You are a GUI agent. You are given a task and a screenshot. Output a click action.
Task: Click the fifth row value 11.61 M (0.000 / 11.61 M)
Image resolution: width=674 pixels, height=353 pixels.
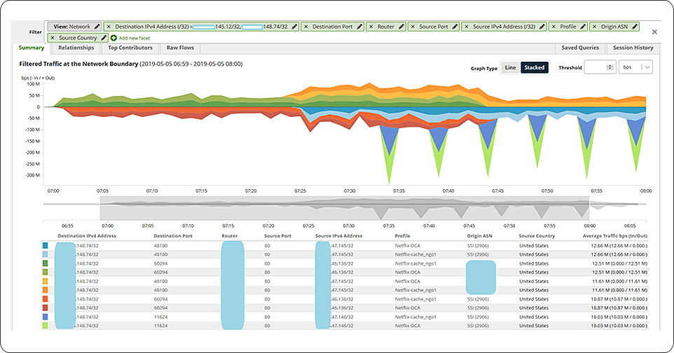(x=619, y=281)
